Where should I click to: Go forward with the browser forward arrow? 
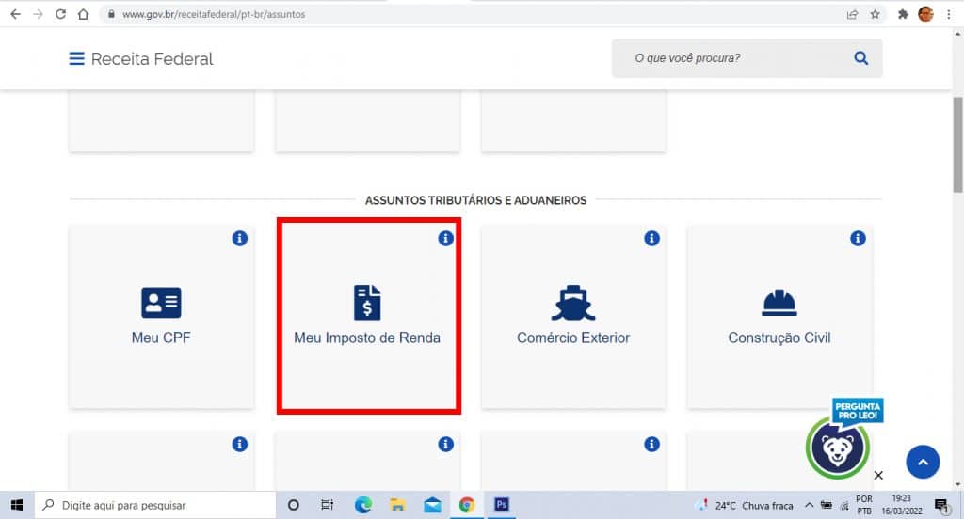click(38, 14)
